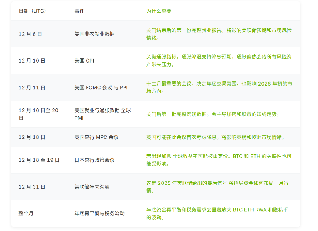Click the 美国非农就业数据 event cell

tap(94, 34)
